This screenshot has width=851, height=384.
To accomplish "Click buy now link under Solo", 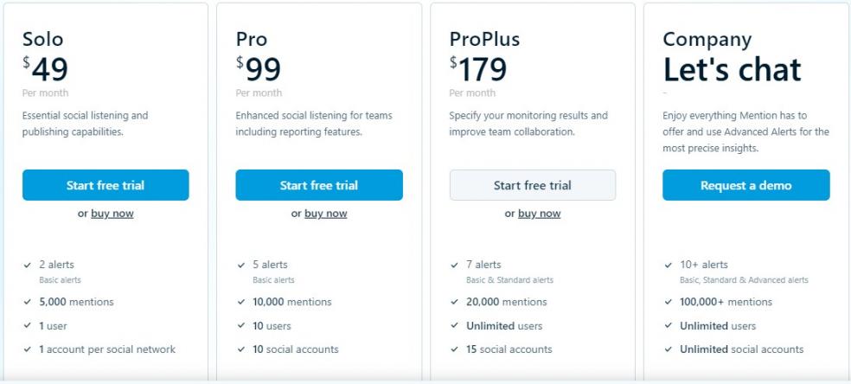I will pyautogui.click(x=112, y=214).
